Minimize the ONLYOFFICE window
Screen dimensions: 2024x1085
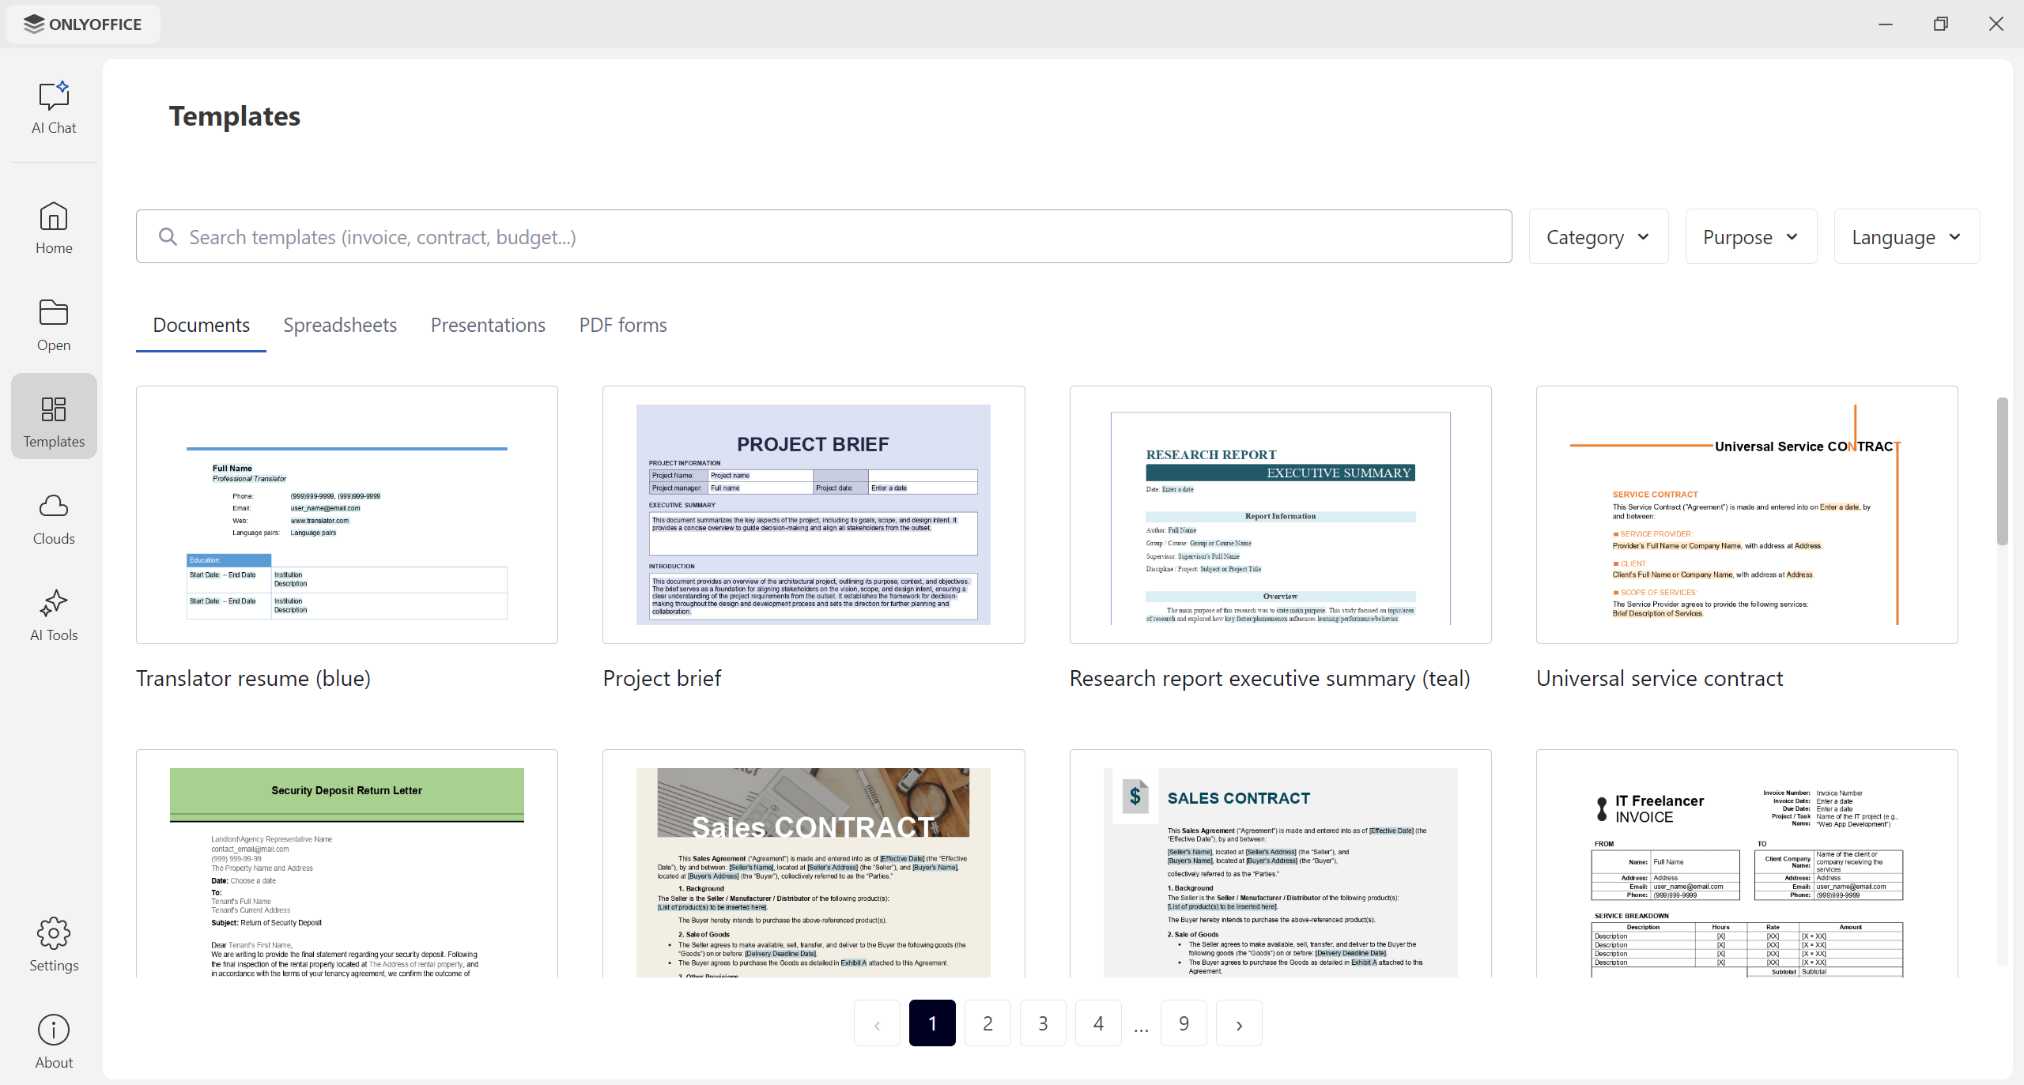pyautogui.click(x=1886, y=24)
